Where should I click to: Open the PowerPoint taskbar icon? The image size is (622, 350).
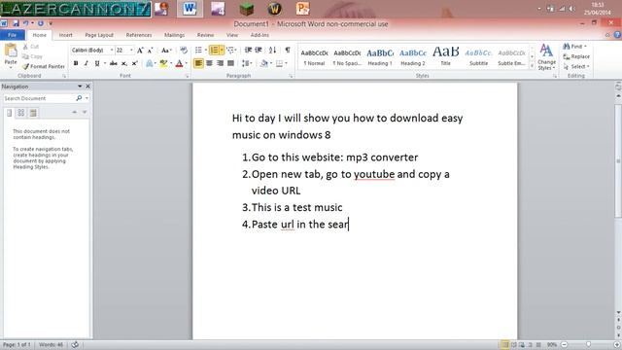[x=302, y=9]
